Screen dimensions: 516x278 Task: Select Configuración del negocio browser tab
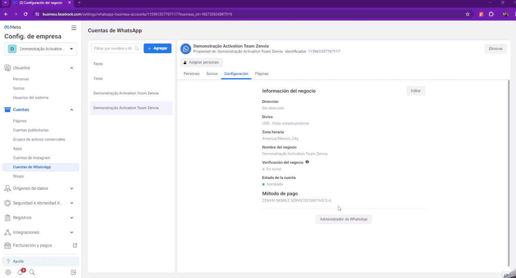click(42, 2)
